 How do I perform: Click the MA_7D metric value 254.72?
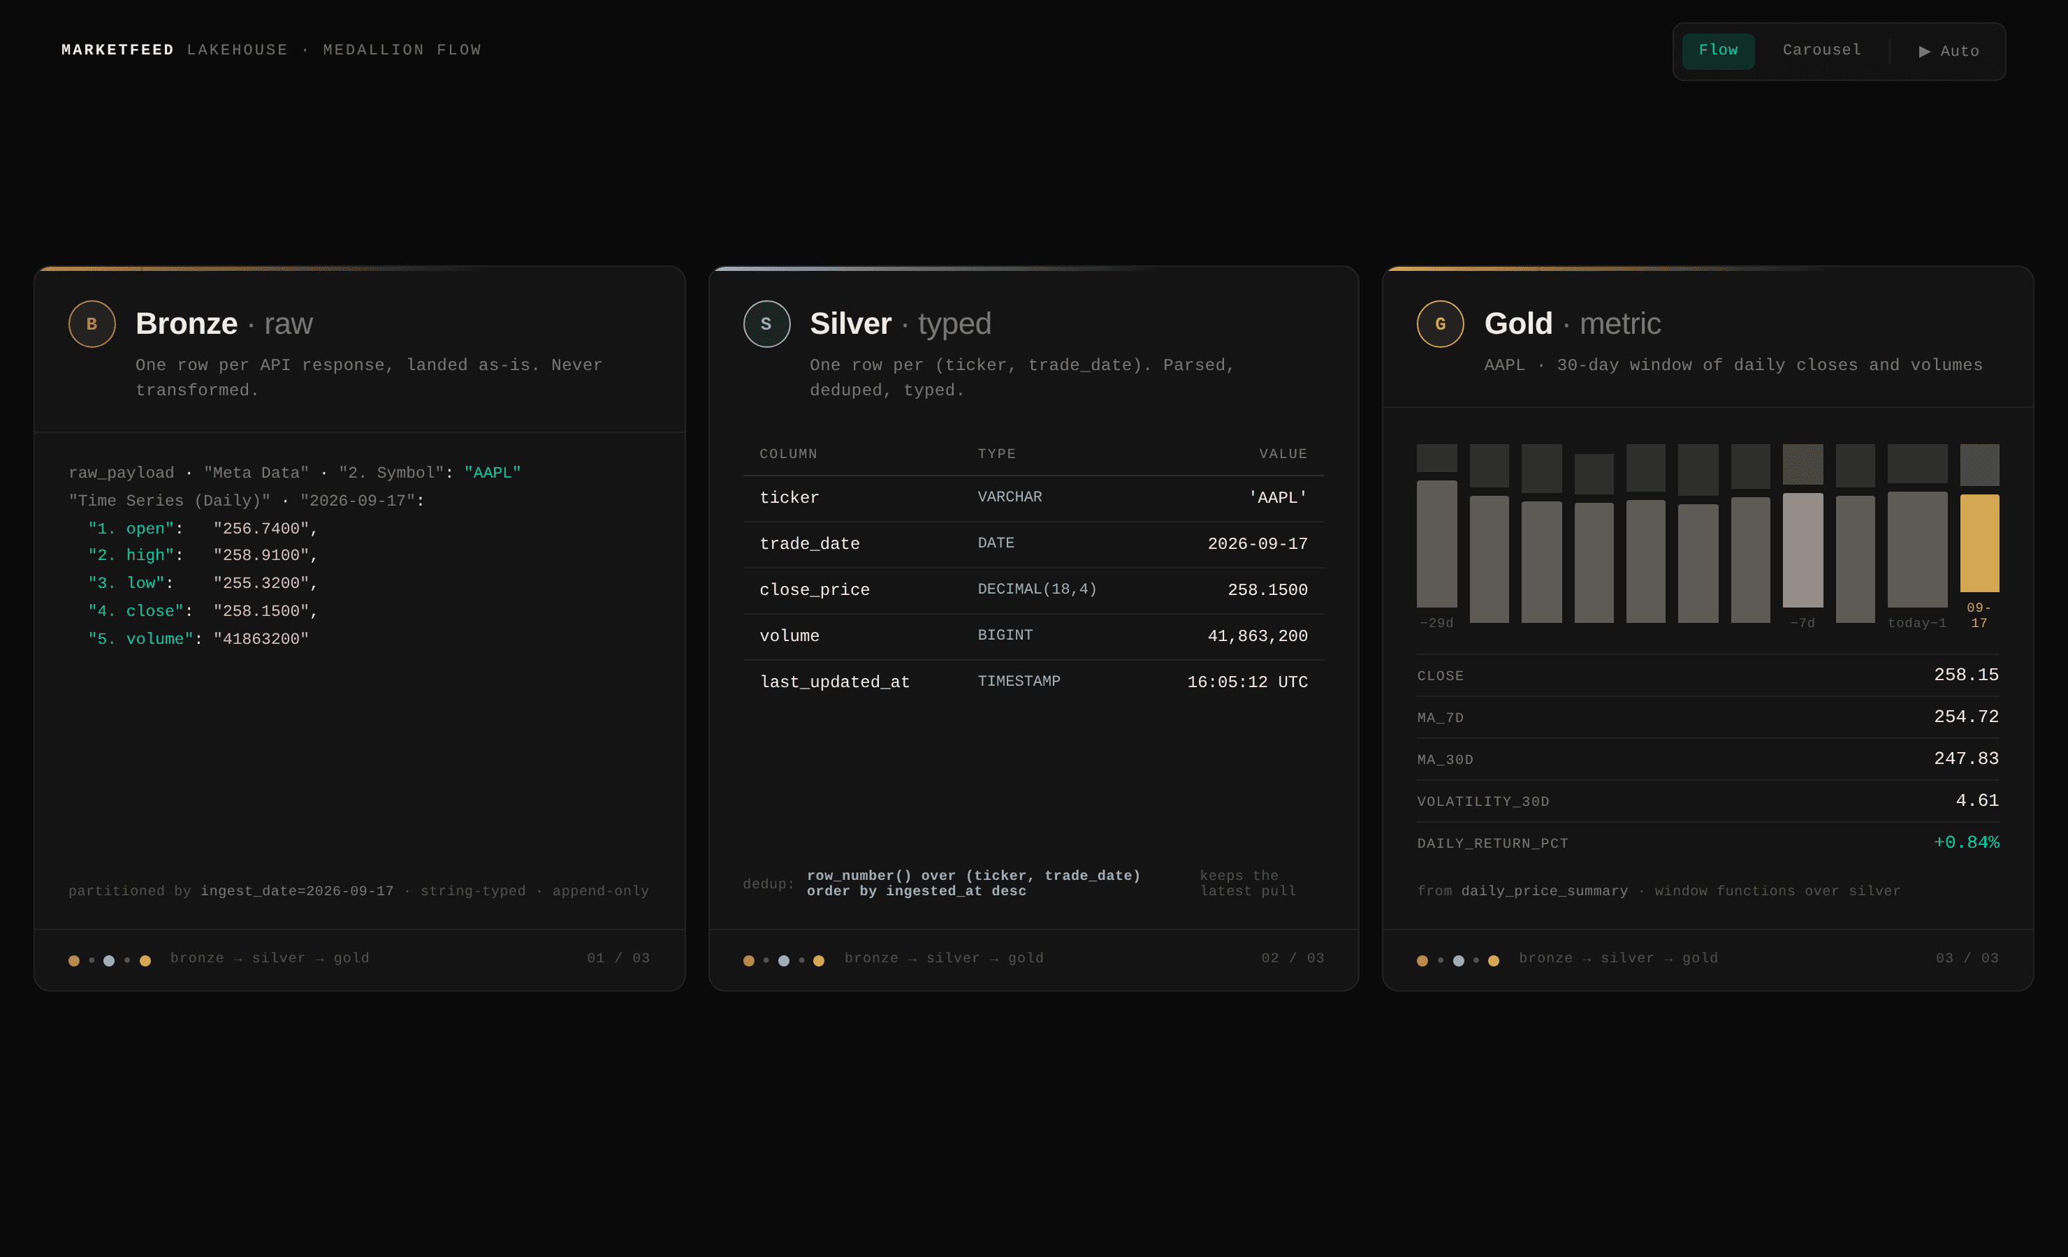1965,716
